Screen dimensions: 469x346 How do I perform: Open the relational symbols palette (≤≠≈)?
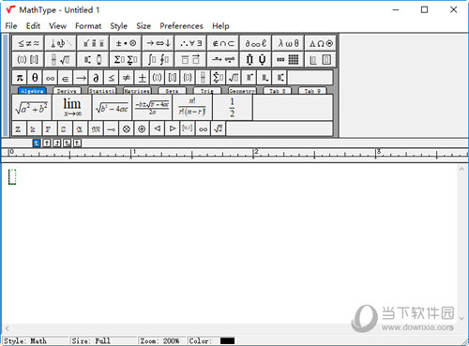tap(28, 43)
